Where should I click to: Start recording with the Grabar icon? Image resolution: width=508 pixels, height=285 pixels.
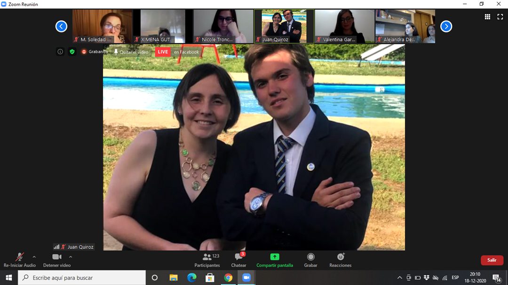tap(310, 257)
